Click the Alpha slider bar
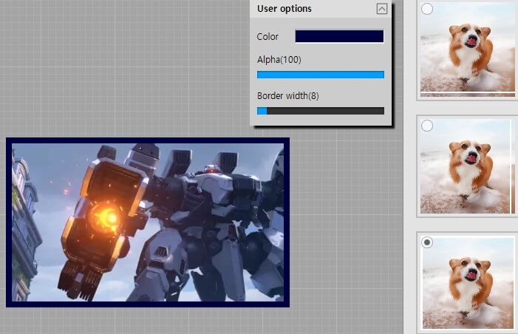The height and width of the screenshot is (334, 518). [x=320, y=75]
